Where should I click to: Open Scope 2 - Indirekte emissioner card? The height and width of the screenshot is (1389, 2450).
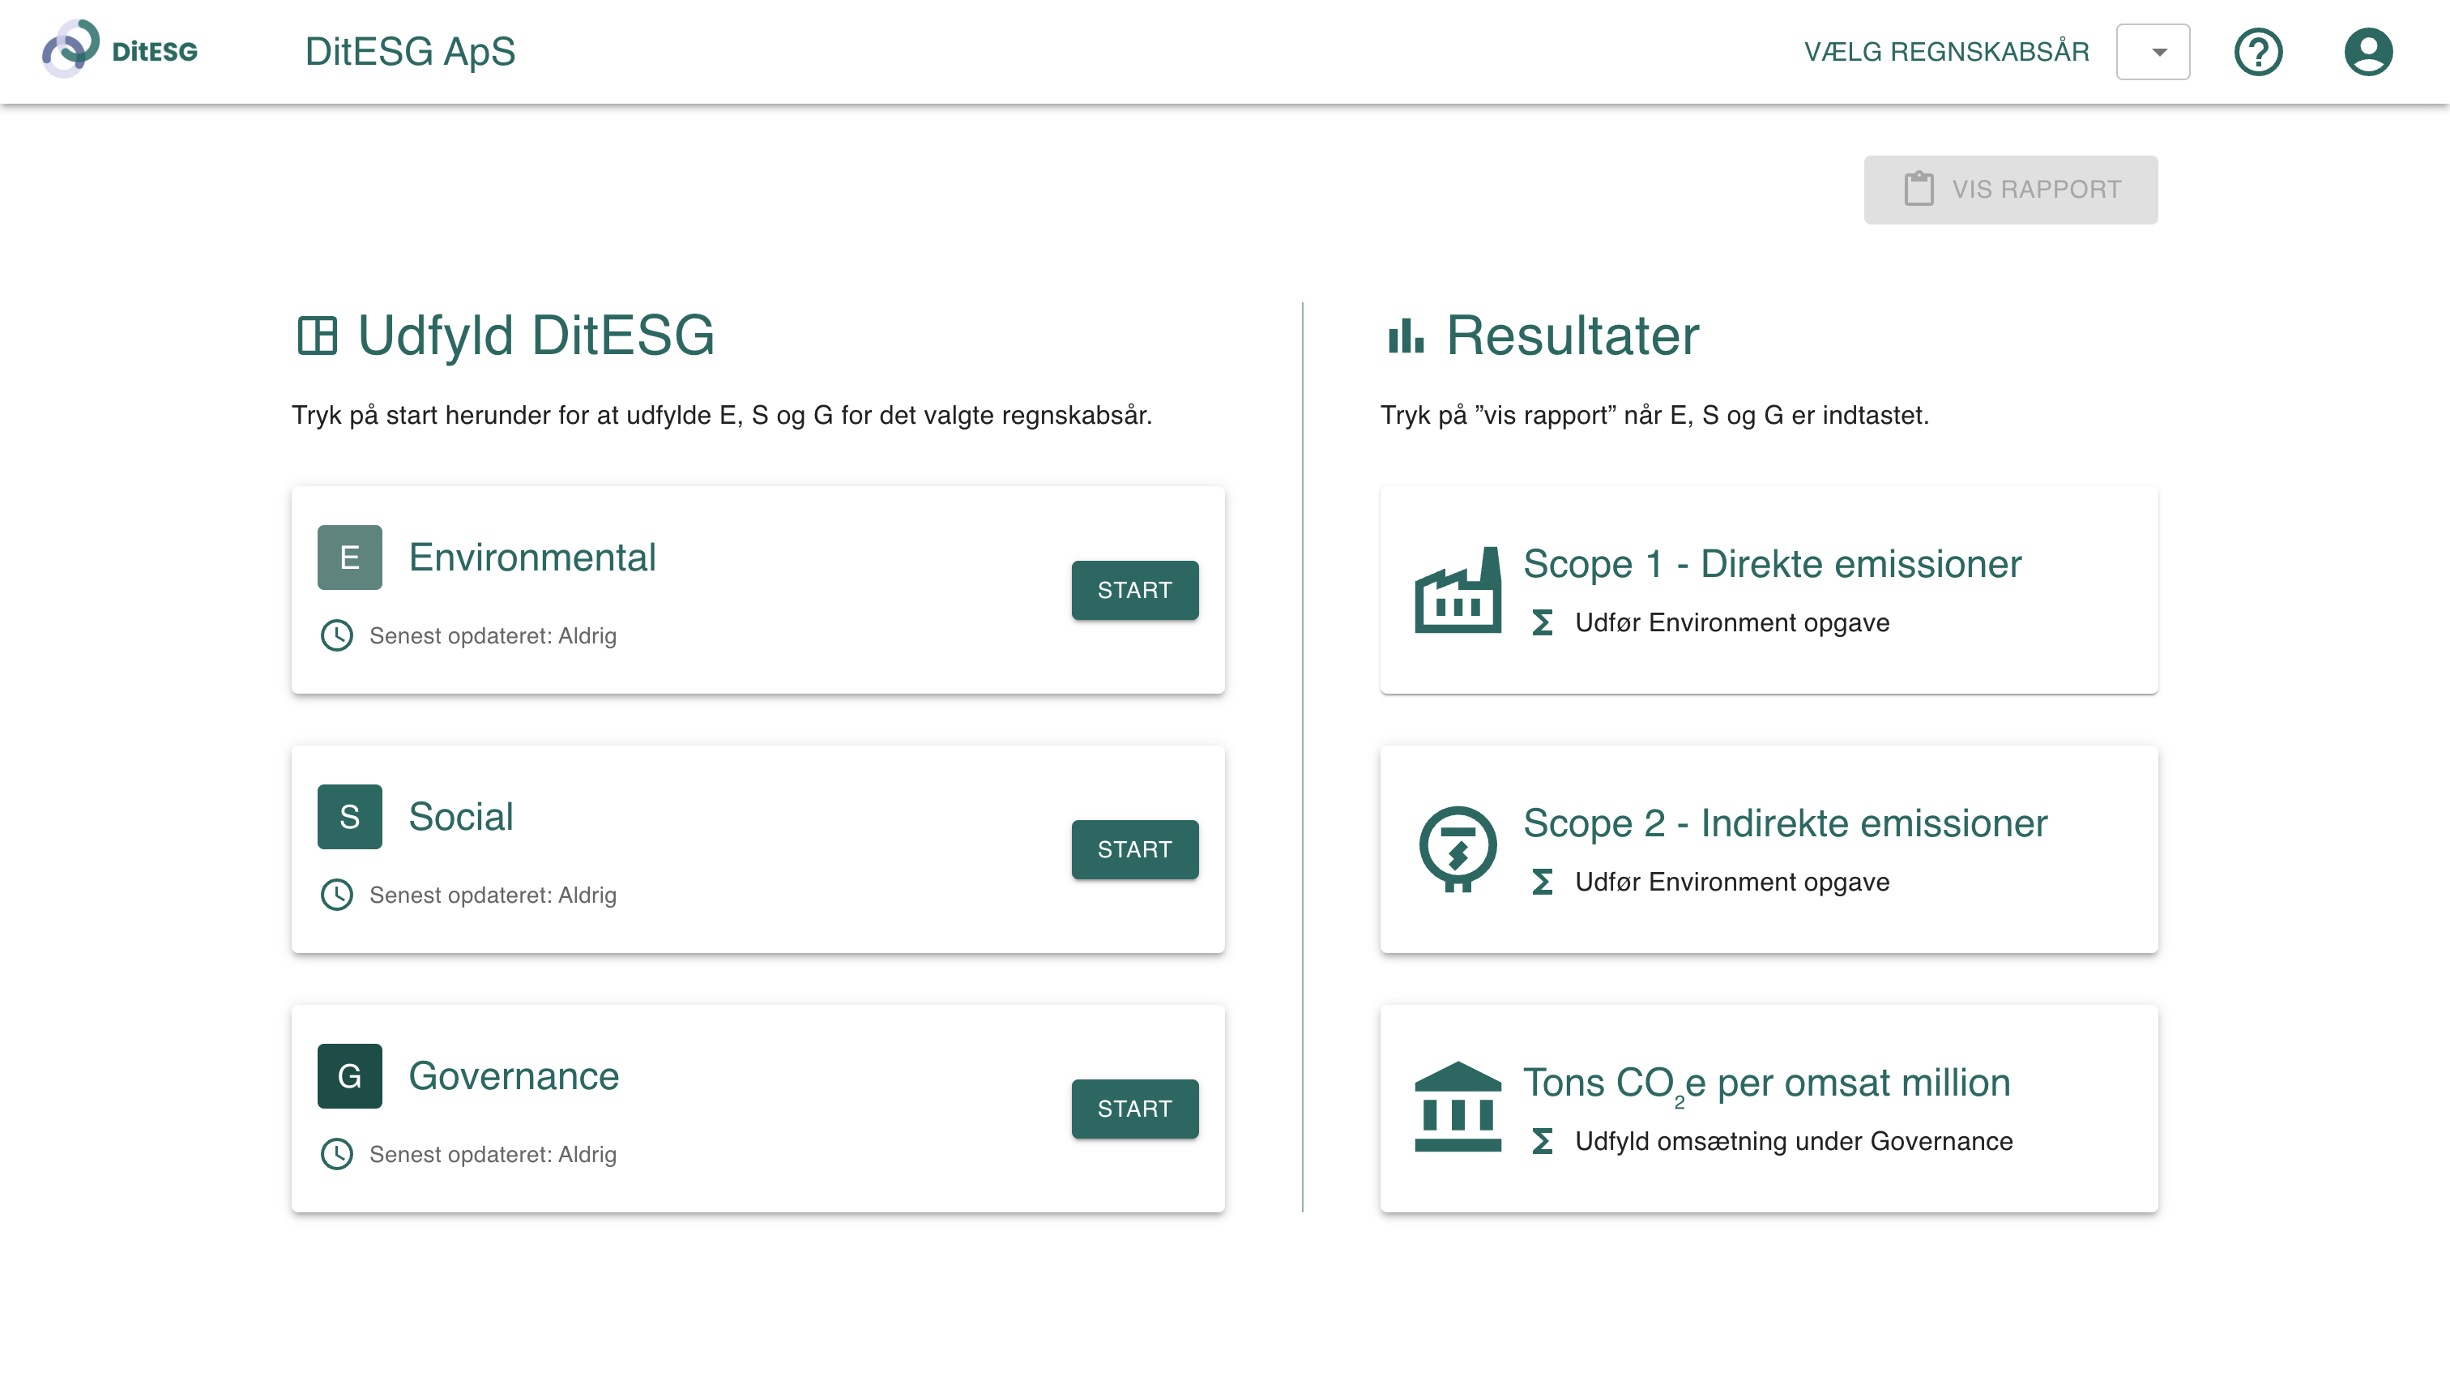point(1783,823)
